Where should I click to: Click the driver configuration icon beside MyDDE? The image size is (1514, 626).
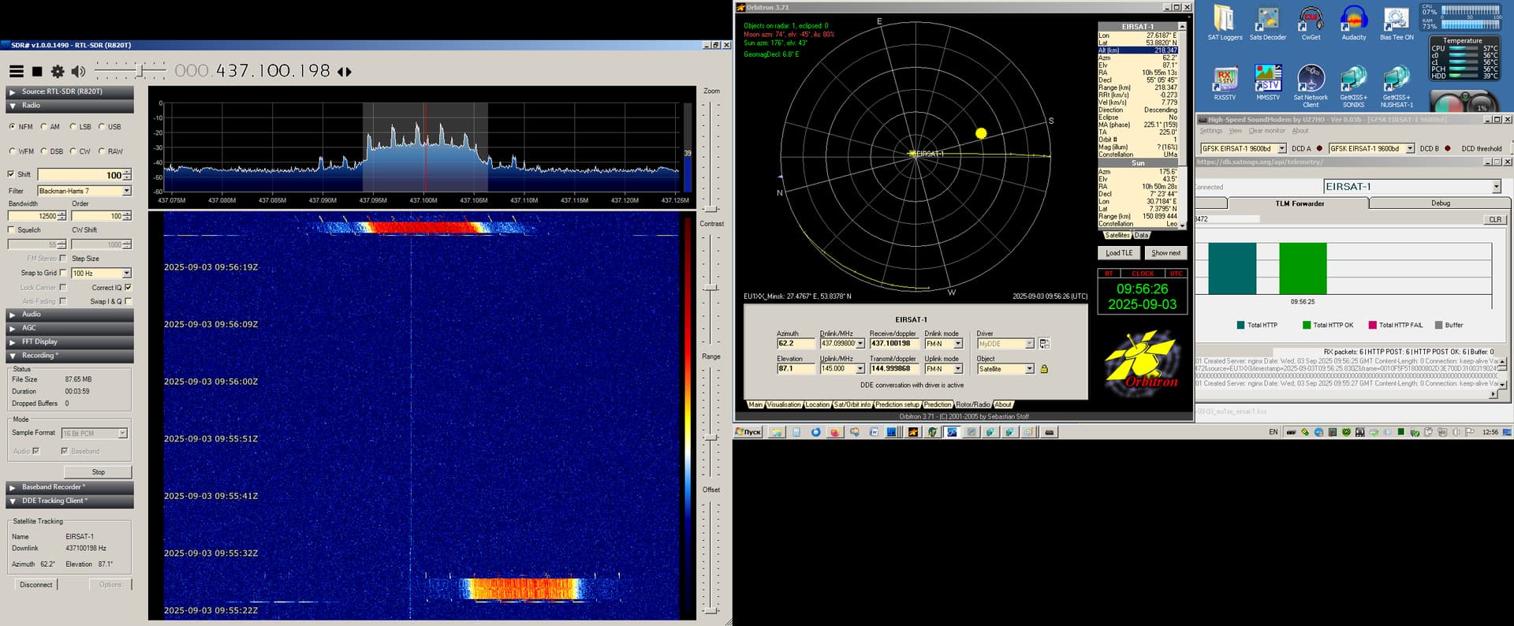coord(1044,344)
